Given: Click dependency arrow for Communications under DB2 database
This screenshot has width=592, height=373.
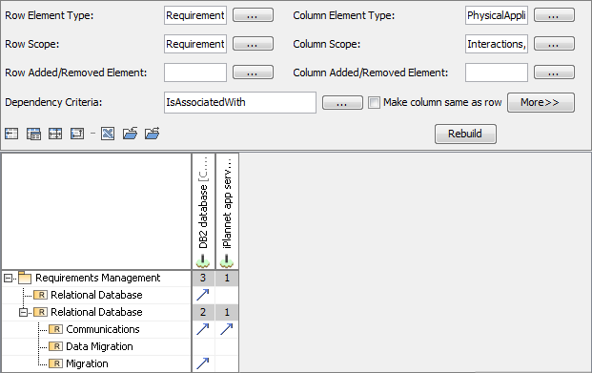Looking at the screenshot, I should pos(203,329).
